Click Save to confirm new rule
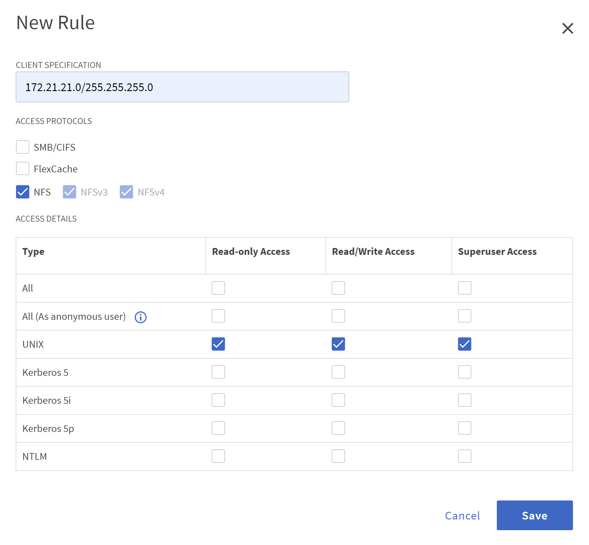Image resolution: width=589 pixels, height=545 pixels. pyautogui.click(x=535, y=515)
